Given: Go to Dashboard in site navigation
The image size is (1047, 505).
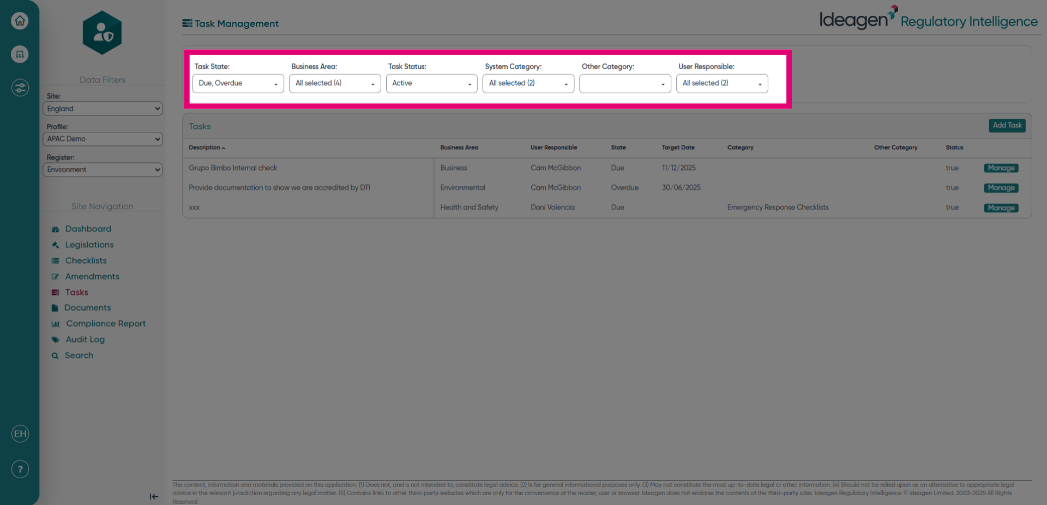Looking at the screenshot, I should pyautogui.click(x=88, y=229).
